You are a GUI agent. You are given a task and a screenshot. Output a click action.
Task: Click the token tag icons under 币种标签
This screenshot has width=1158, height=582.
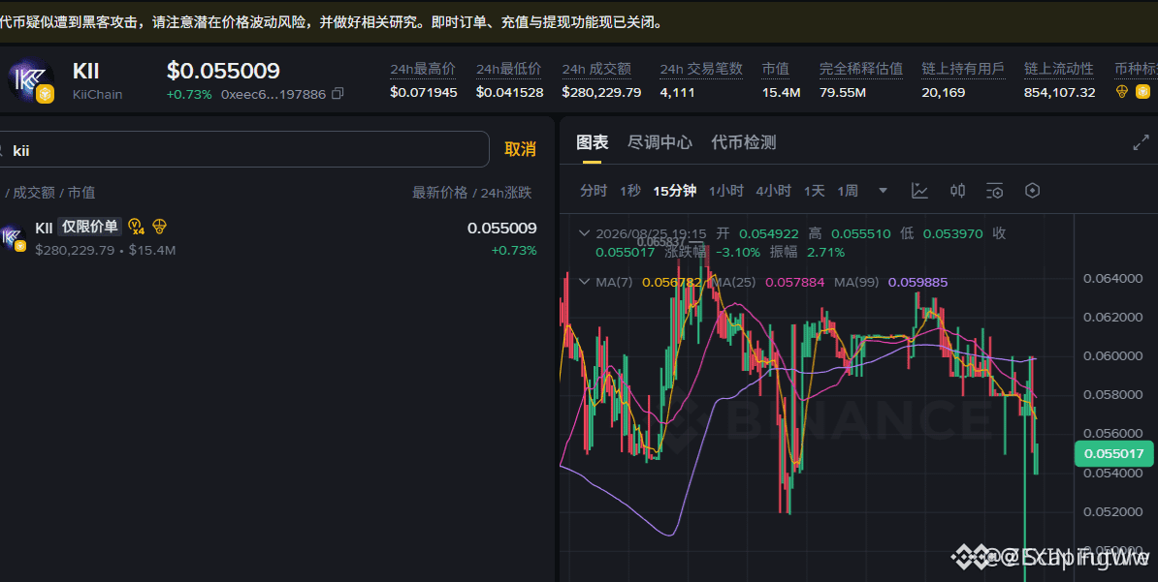[x=1133, y=92]
